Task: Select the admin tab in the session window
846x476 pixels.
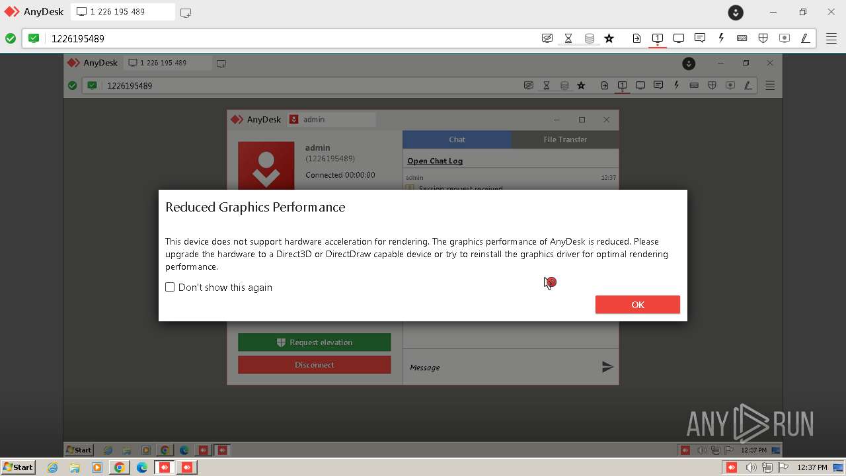Action: (330, 120)
